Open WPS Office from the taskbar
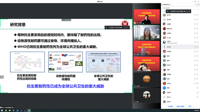 pyautogui.click(x=21, y=110)
